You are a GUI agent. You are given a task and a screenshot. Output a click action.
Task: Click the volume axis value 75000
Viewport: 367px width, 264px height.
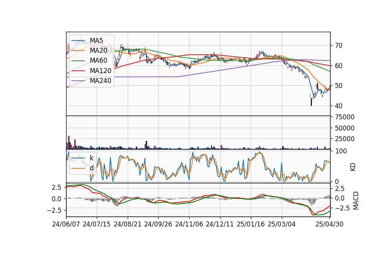click(345, 117)
